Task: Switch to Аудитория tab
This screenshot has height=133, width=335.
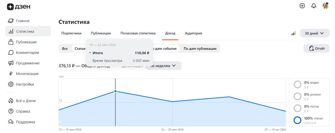Action: click(193, 33)
